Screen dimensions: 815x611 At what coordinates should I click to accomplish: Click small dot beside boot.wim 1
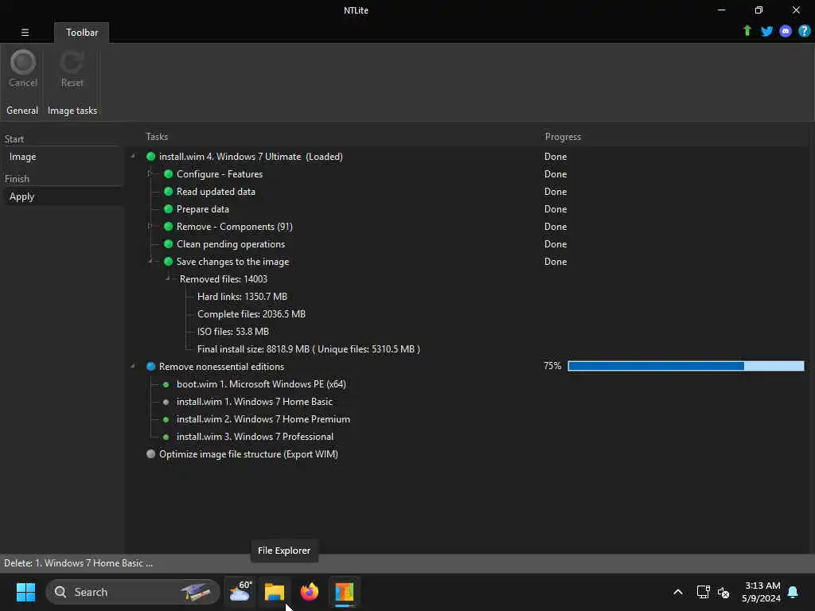[x=166, y=384]
